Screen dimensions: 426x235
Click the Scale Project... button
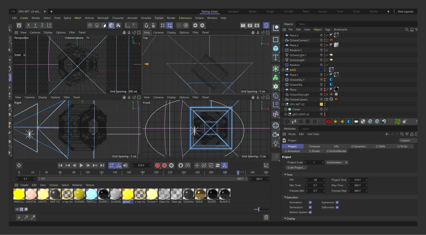pyautogui.click(x=296, y=168)
